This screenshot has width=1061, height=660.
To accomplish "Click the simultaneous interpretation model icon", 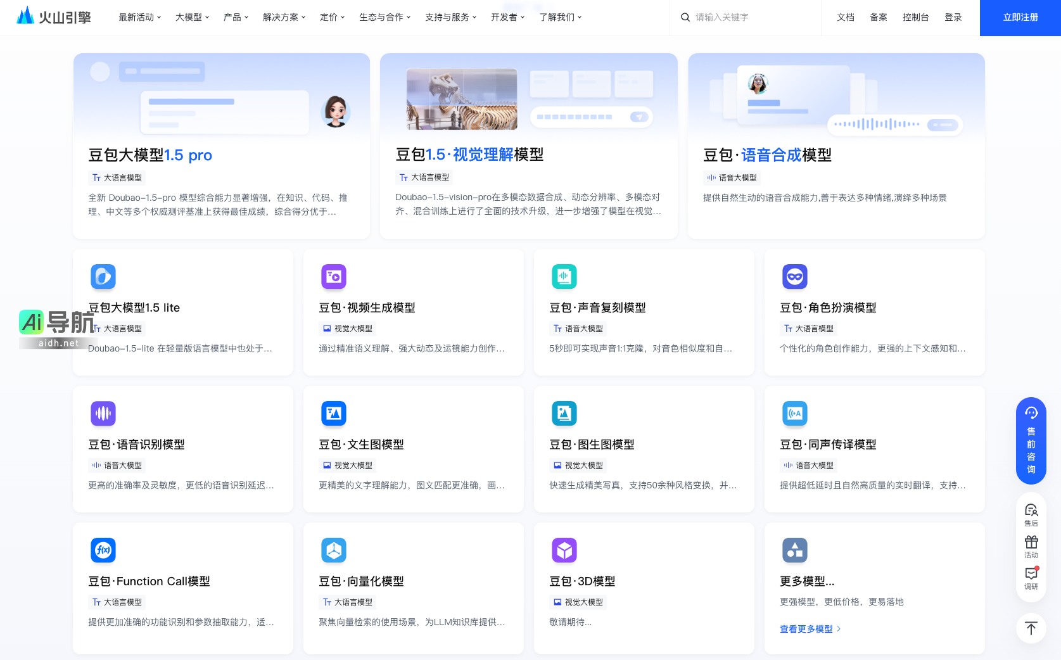I will pos(794,414).
